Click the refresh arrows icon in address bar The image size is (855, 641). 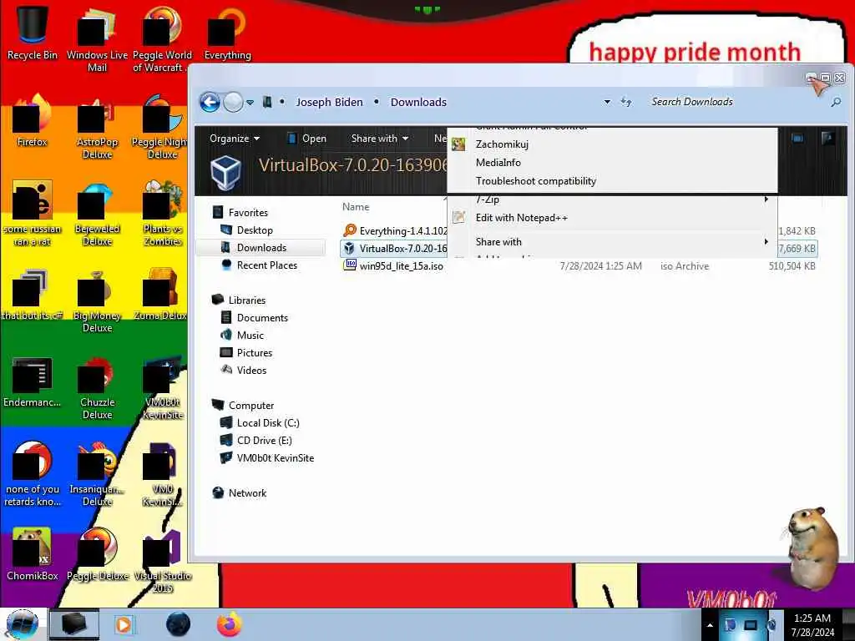(626, 102)
